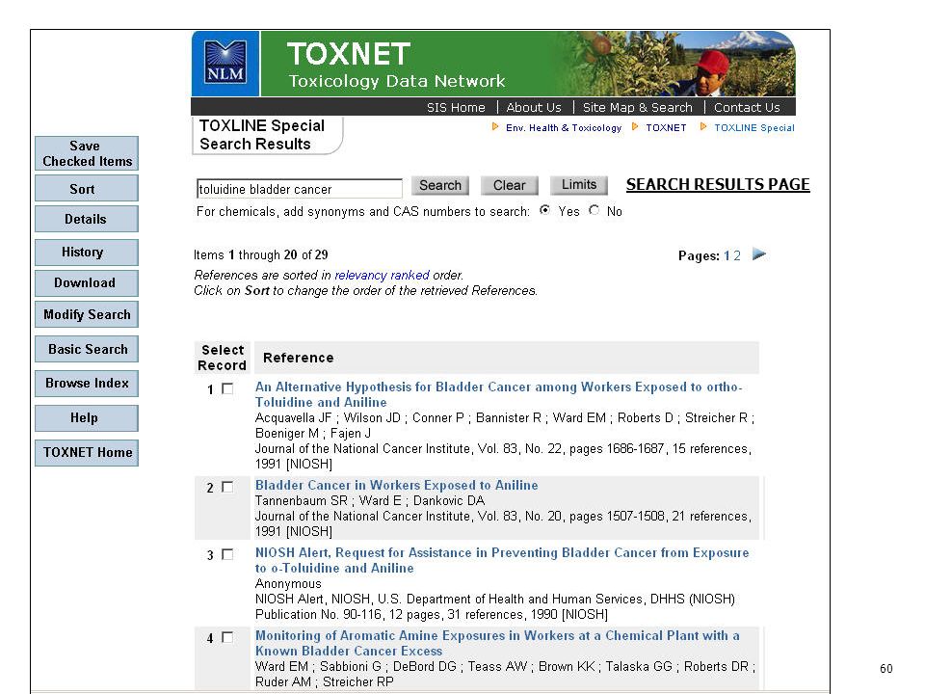Click into the search query field
This screenshot has width=925, height=694.
click(x=299, y=189)
